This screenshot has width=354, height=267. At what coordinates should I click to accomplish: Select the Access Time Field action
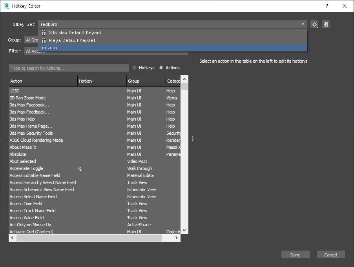(x=95, y=204)
